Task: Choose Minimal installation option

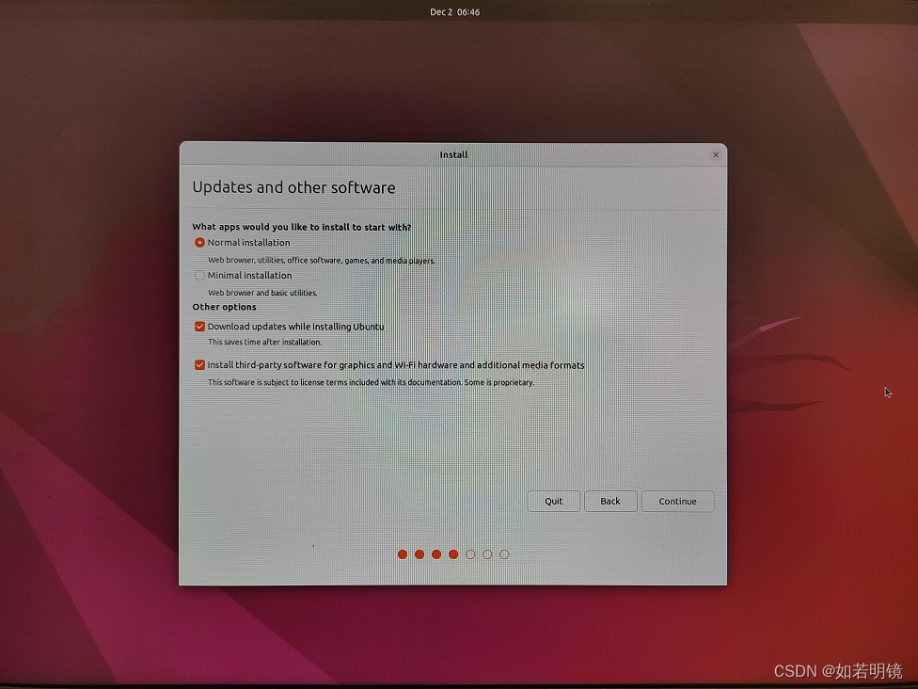Action: pyautogui.click(x=199, y=276)
